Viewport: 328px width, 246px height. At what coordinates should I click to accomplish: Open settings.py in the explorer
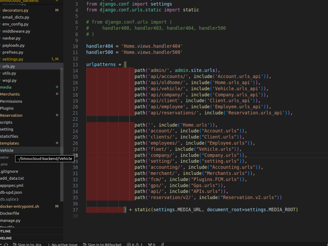[13, 59]
